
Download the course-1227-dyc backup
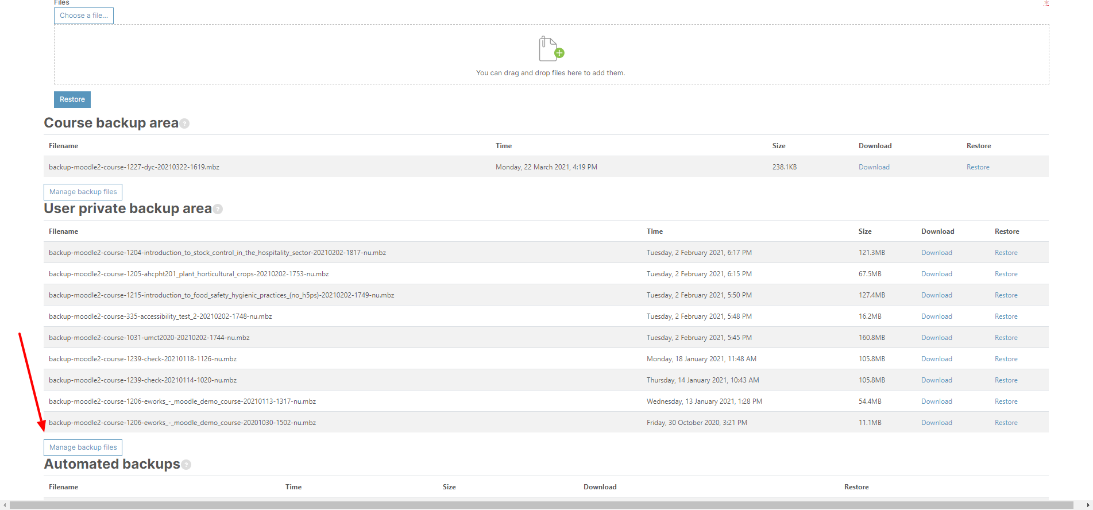point(874,167)
